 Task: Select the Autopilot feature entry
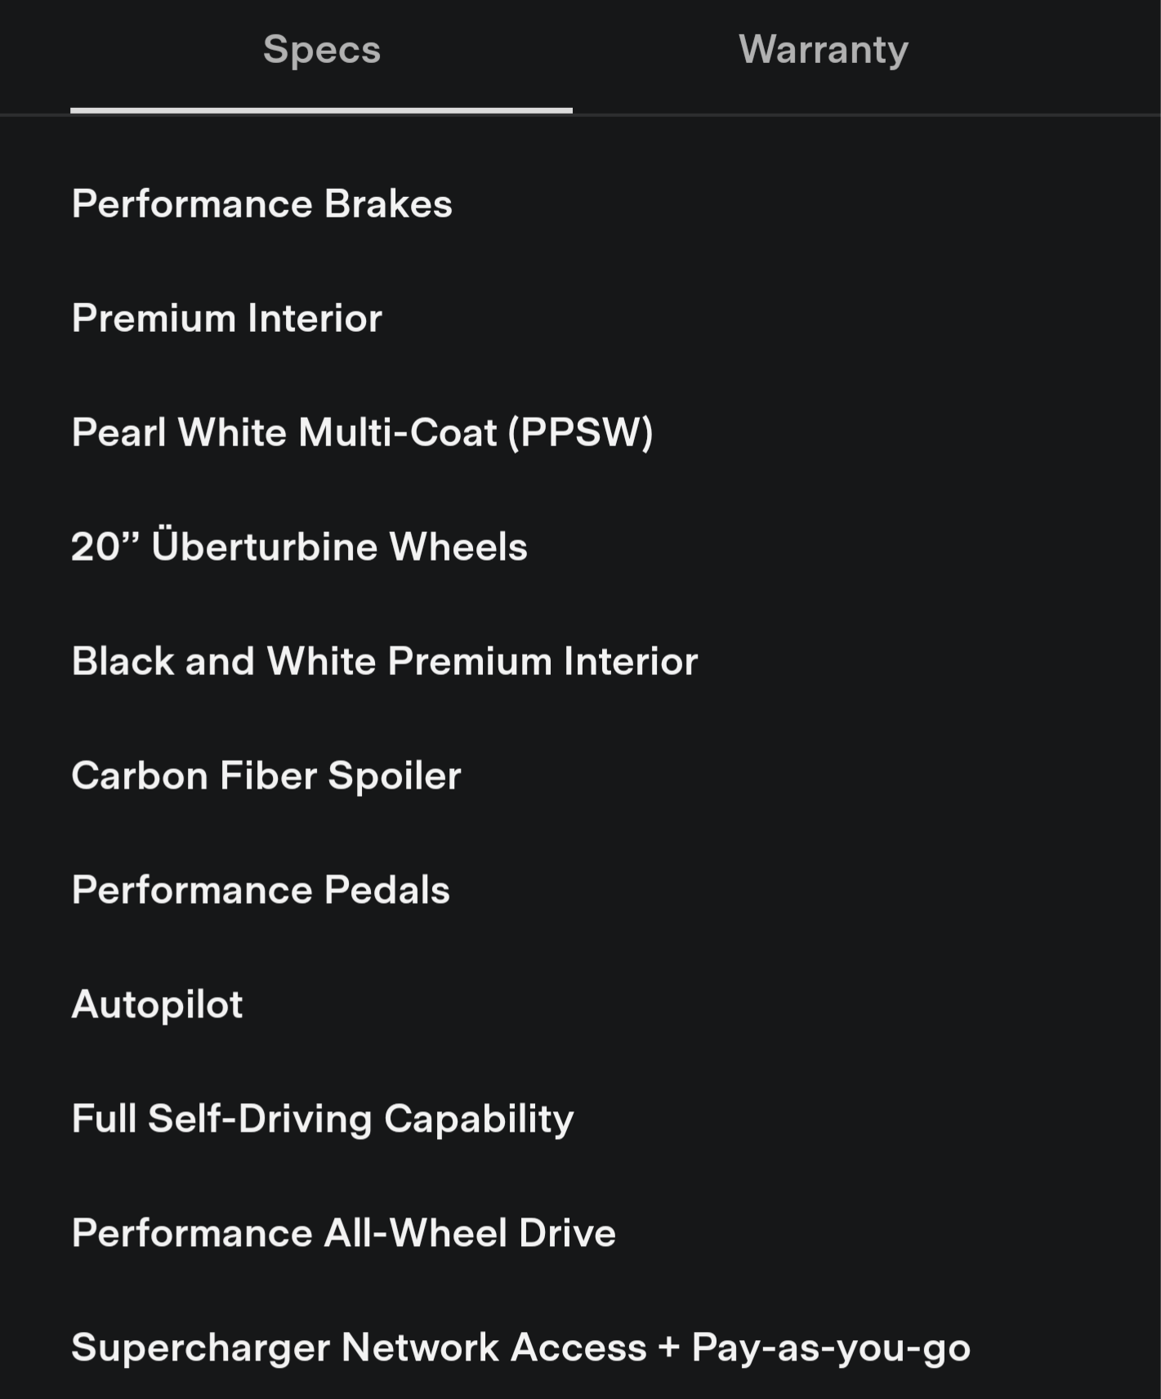(157, 1004)
